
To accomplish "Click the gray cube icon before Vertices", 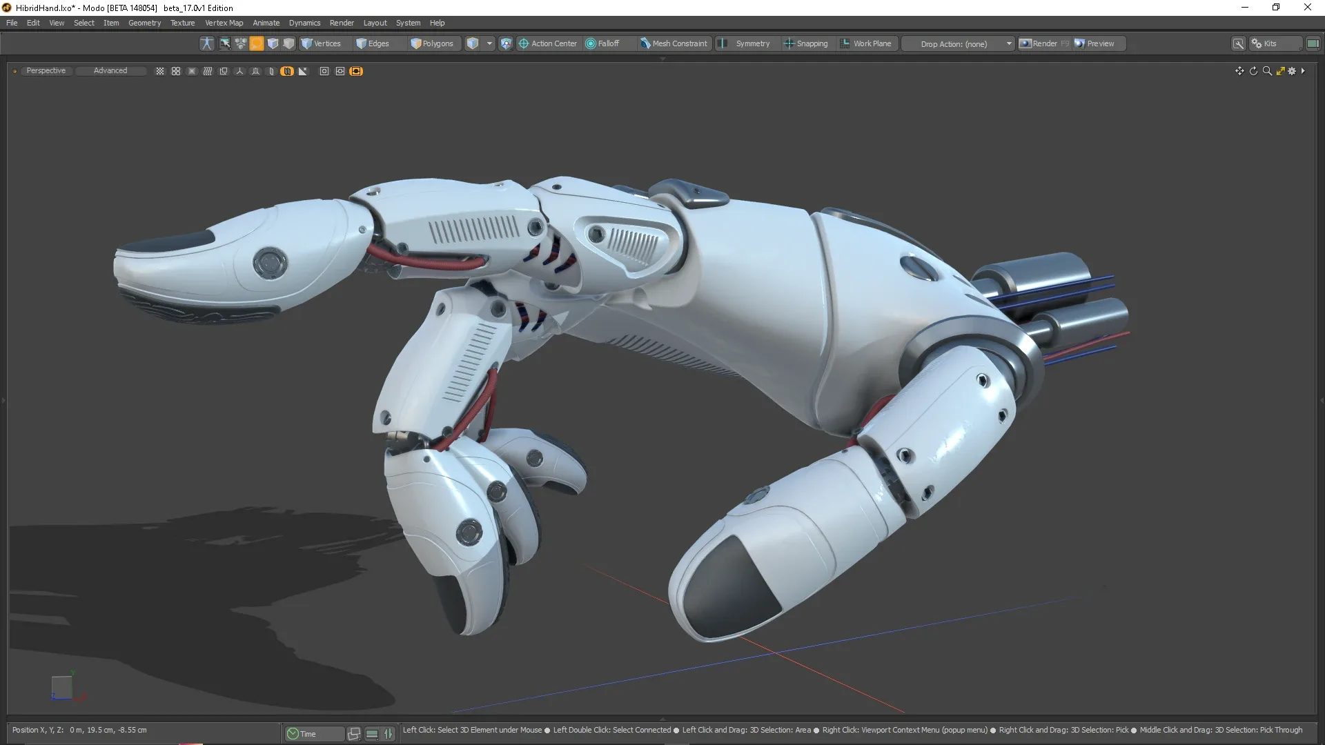I will (288, 43).
